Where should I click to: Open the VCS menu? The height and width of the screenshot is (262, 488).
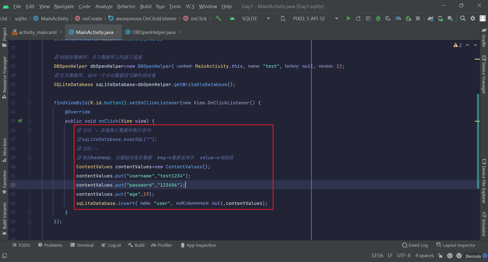[190, 6]
